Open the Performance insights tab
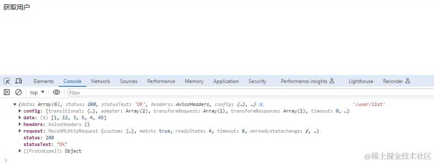434x163 pixels. click(x=307, y=81)
